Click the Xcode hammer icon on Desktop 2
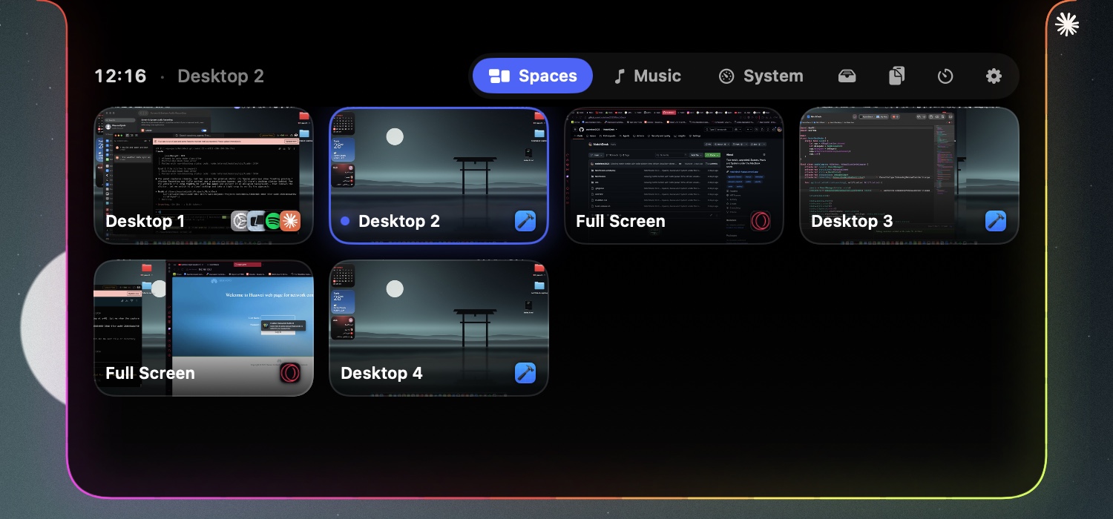 click(525, 221)
